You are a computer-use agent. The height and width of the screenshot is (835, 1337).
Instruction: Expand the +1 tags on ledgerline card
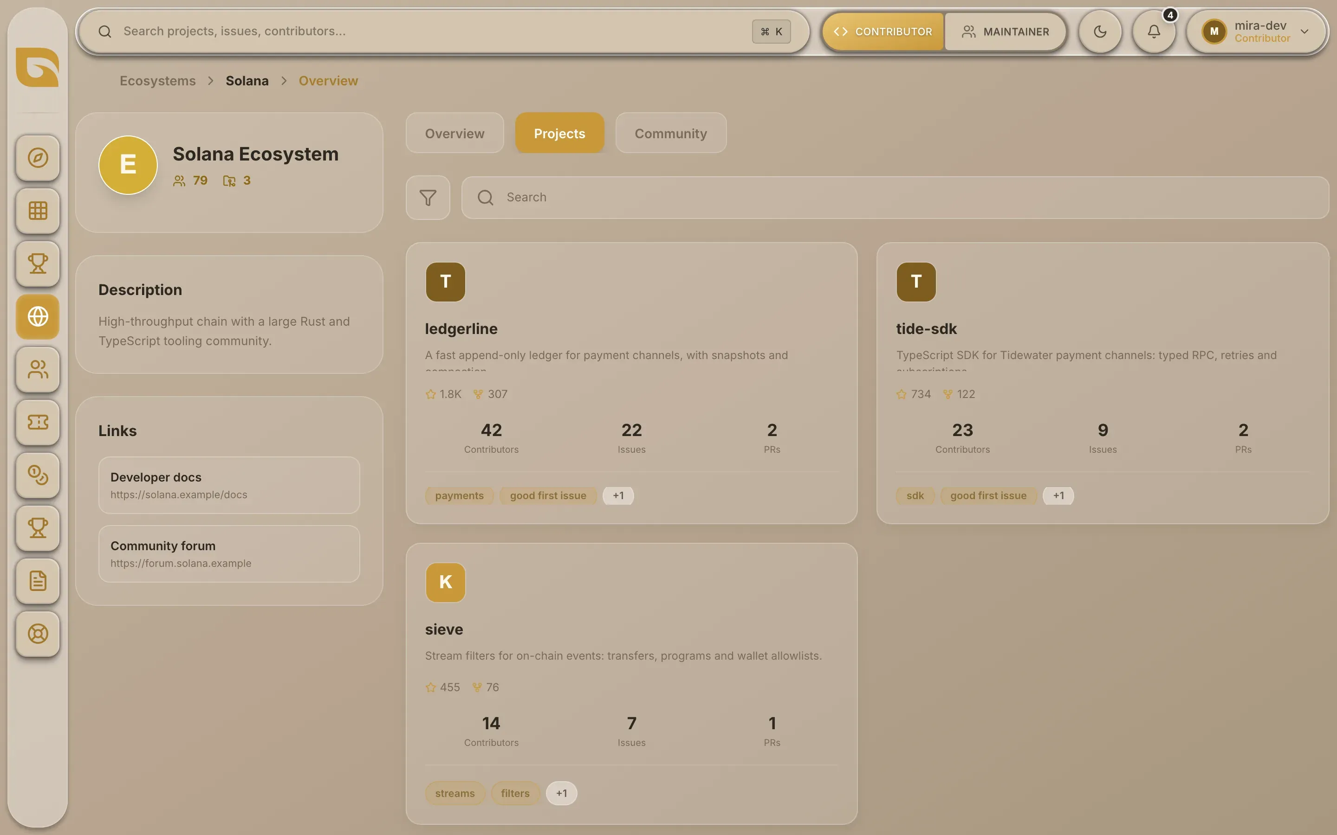[x=618, y=495]
